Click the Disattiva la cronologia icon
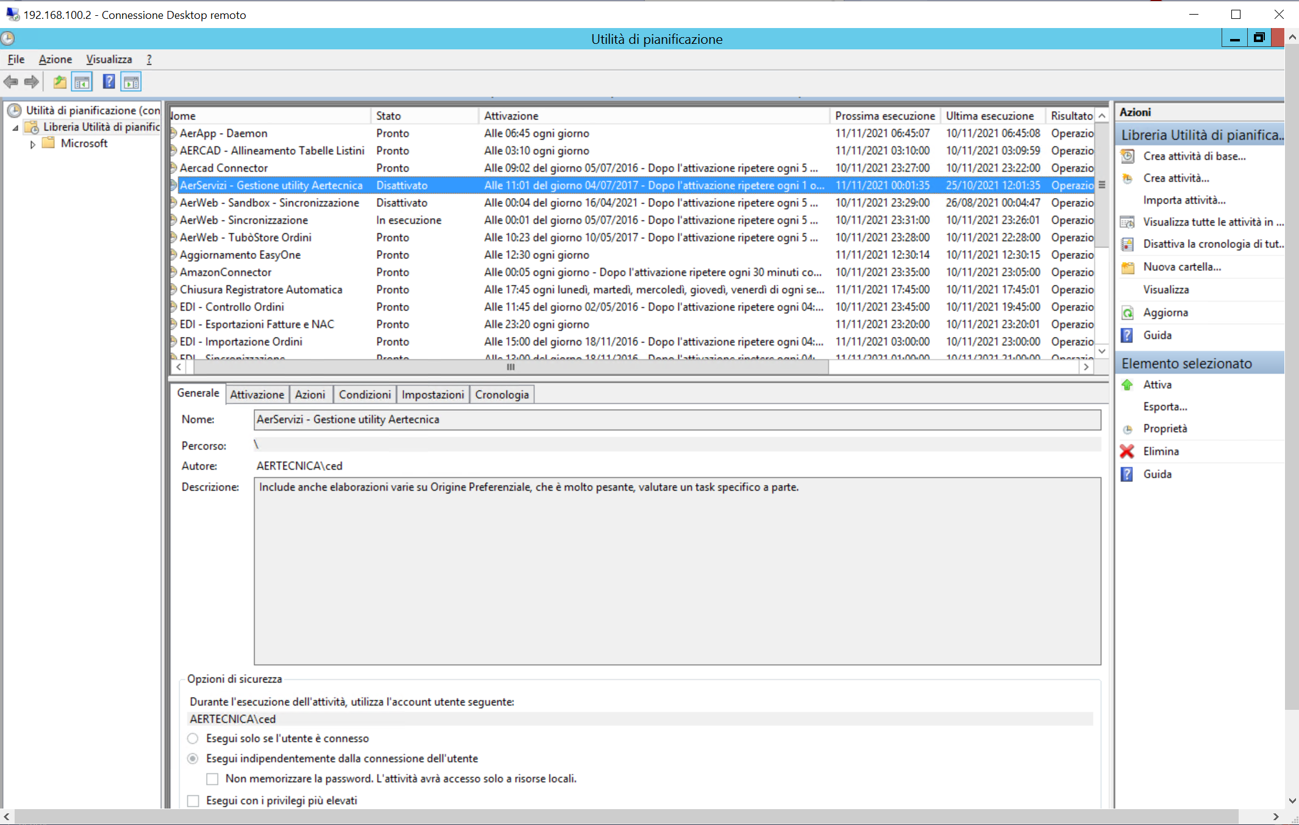The image size is (1299, 825). [x=1128, y=244]
